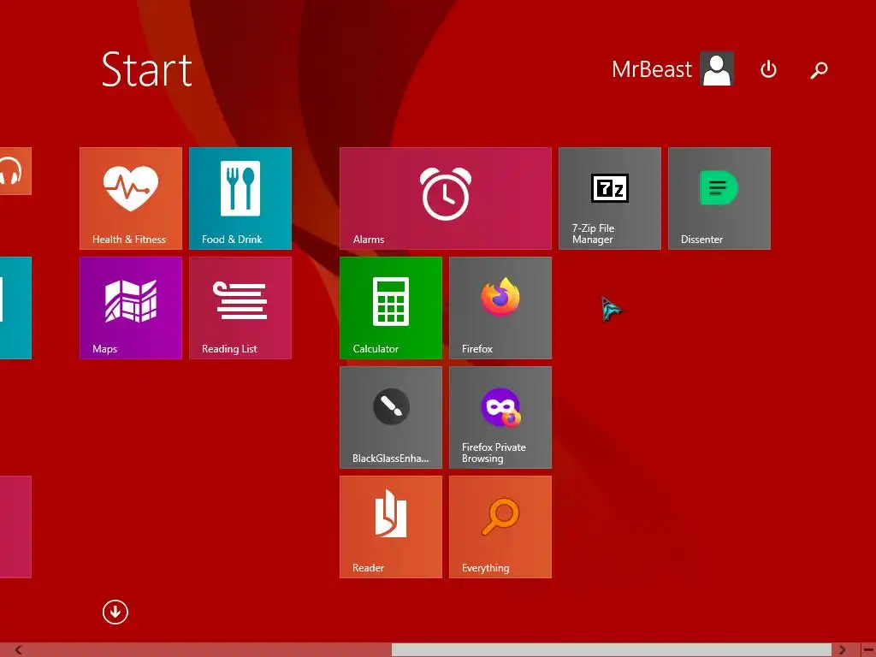Click the scrollbar right arrow
The image size is (876, 657).
(x=842, y=650)
